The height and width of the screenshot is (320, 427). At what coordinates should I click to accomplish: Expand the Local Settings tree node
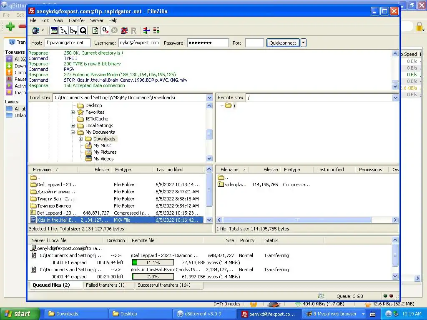[73, 125]
